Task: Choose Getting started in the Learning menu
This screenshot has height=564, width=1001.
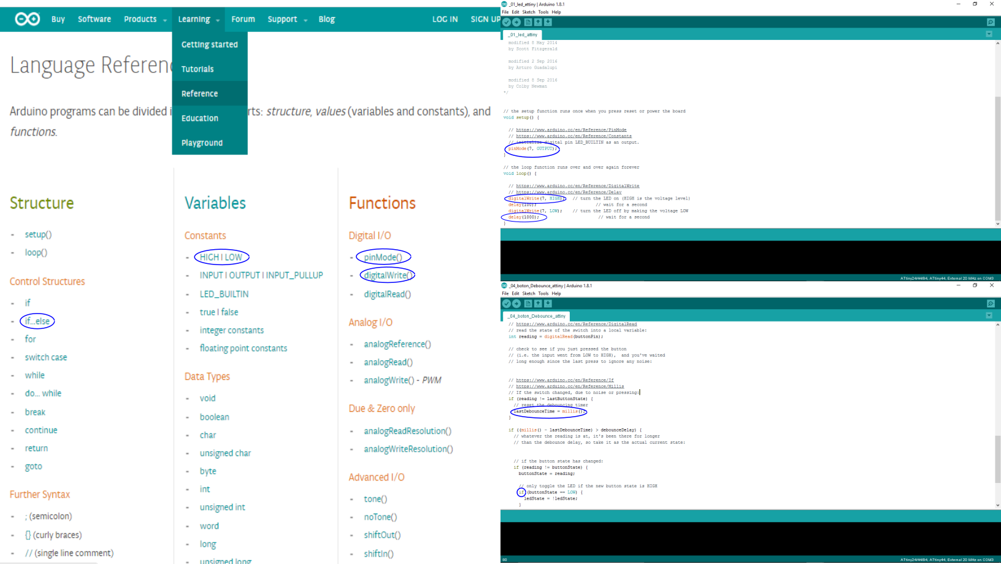Action: coord(210,45)
